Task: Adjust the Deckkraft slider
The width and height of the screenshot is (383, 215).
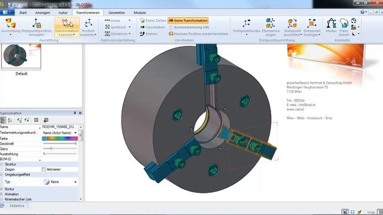Action: pos(60,143)
